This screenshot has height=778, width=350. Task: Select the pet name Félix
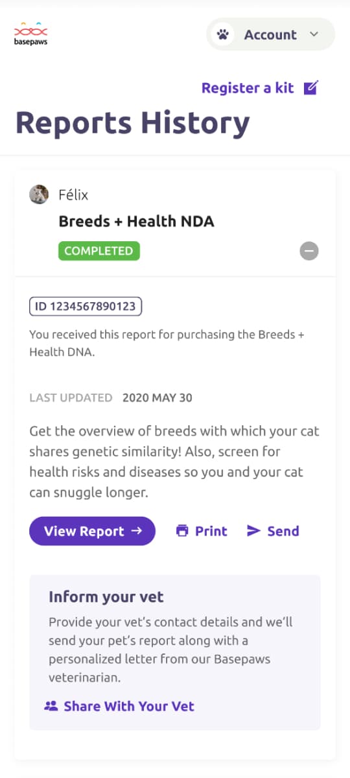click(x=73, y=194)
